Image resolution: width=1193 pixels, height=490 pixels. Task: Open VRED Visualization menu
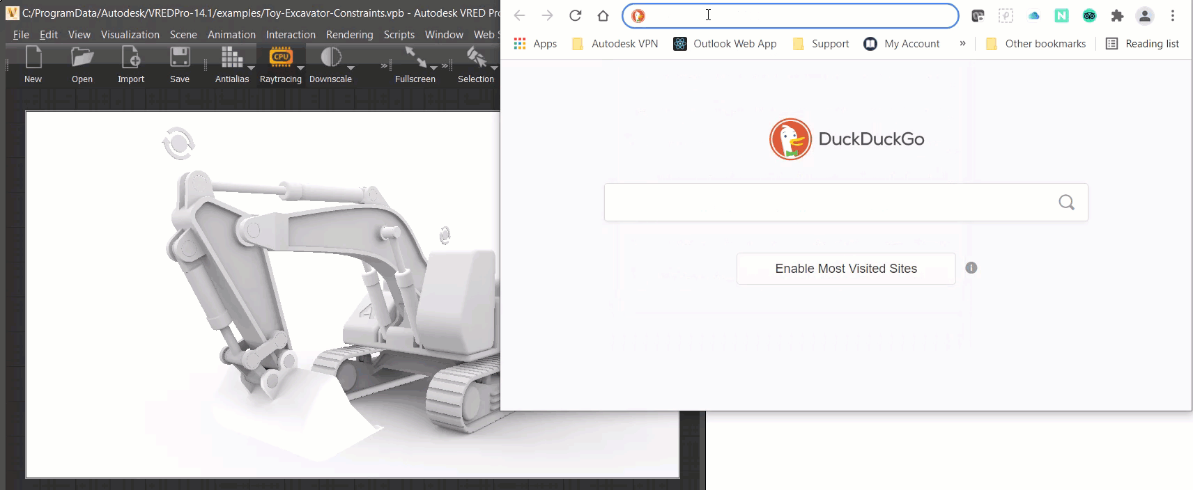130,34
